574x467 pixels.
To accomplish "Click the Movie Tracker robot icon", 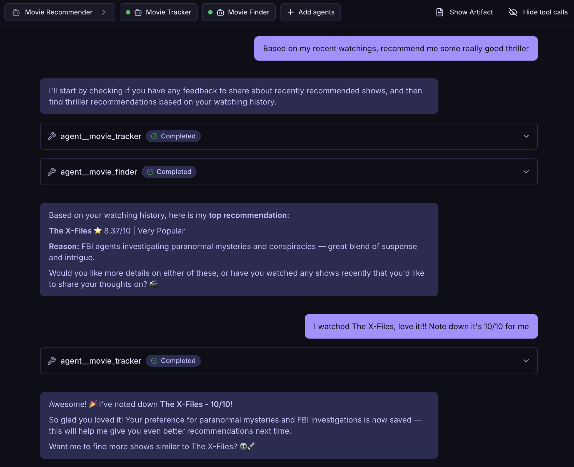I will coord(138,12).
